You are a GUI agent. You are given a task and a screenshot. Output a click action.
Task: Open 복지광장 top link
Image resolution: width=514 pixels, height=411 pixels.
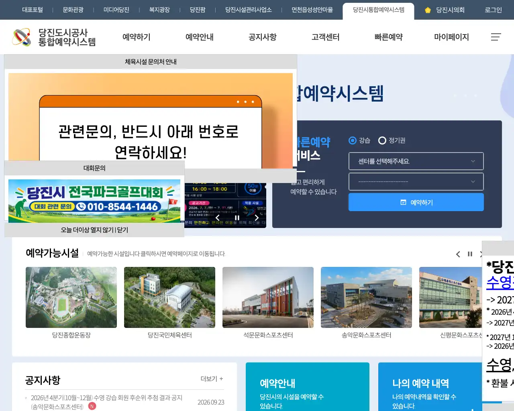point(160,10)
